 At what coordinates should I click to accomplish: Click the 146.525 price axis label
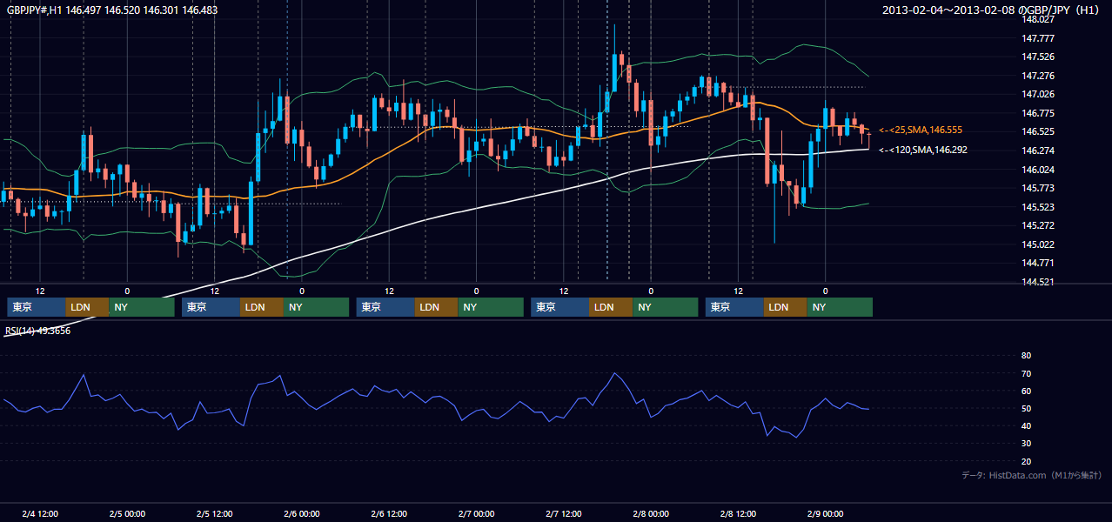coord(1040,132)
